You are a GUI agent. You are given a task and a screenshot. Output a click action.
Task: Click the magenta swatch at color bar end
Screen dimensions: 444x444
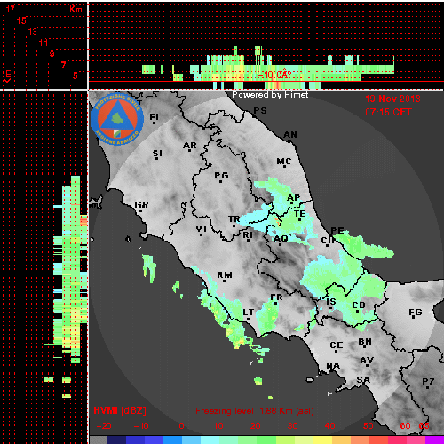434,440
